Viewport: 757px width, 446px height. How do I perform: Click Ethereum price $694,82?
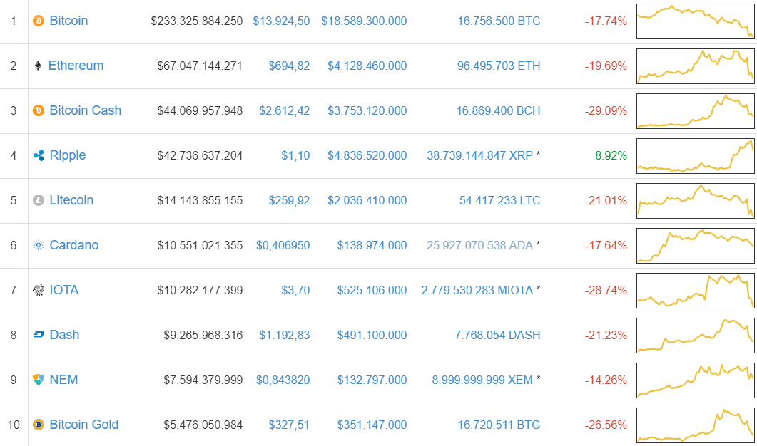pos(289,66)
